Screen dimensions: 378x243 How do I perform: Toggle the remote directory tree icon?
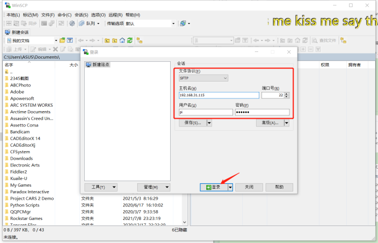(x=344, y=40)
